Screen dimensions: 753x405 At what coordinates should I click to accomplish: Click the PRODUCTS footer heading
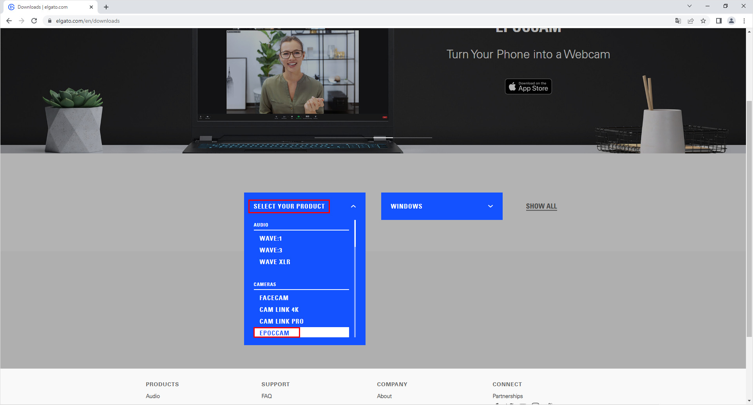(162, 384)
